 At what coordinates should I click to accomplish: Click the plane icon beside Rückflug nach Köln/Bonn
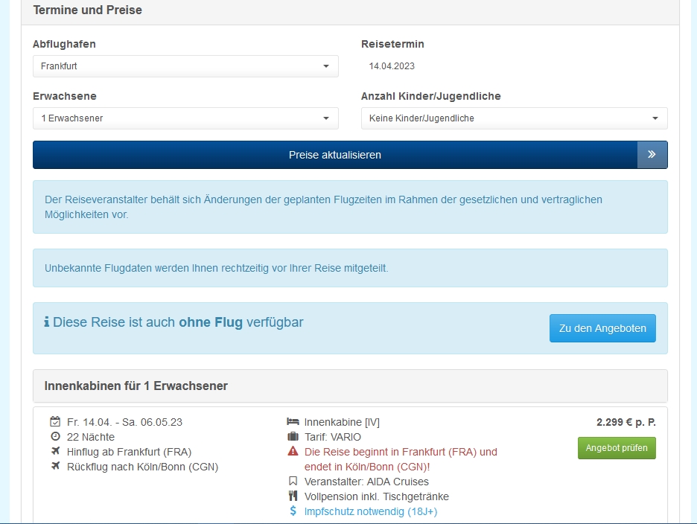(x=55, y=467)
